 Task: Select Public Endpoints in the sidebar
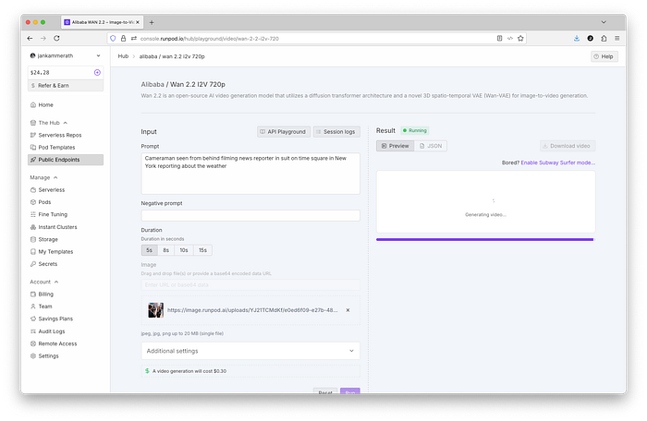(66, 160)
